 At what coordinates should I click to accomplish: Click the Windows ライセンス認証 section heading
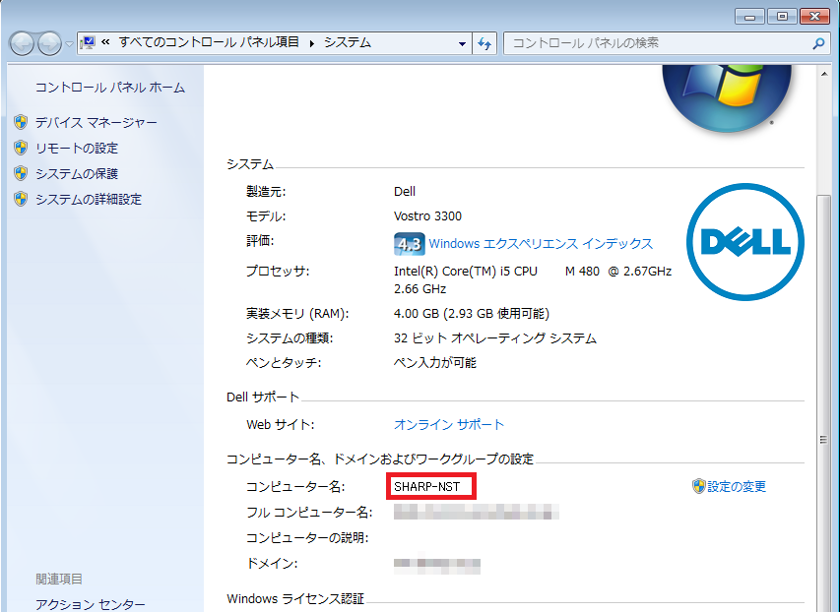point(295,598)
